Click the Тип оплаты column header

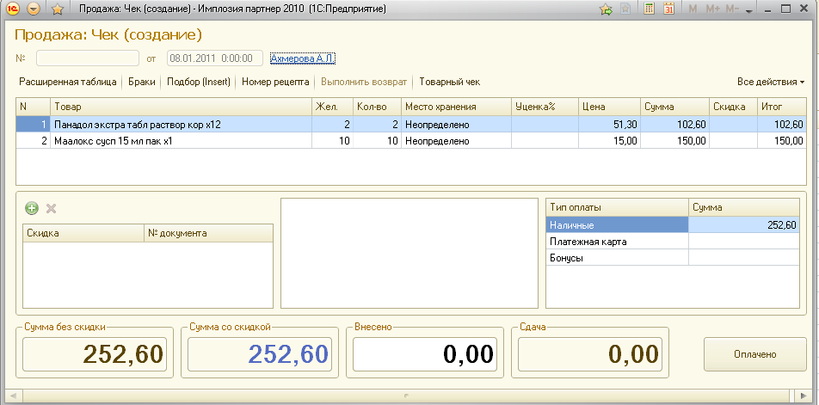click(618, 207)
